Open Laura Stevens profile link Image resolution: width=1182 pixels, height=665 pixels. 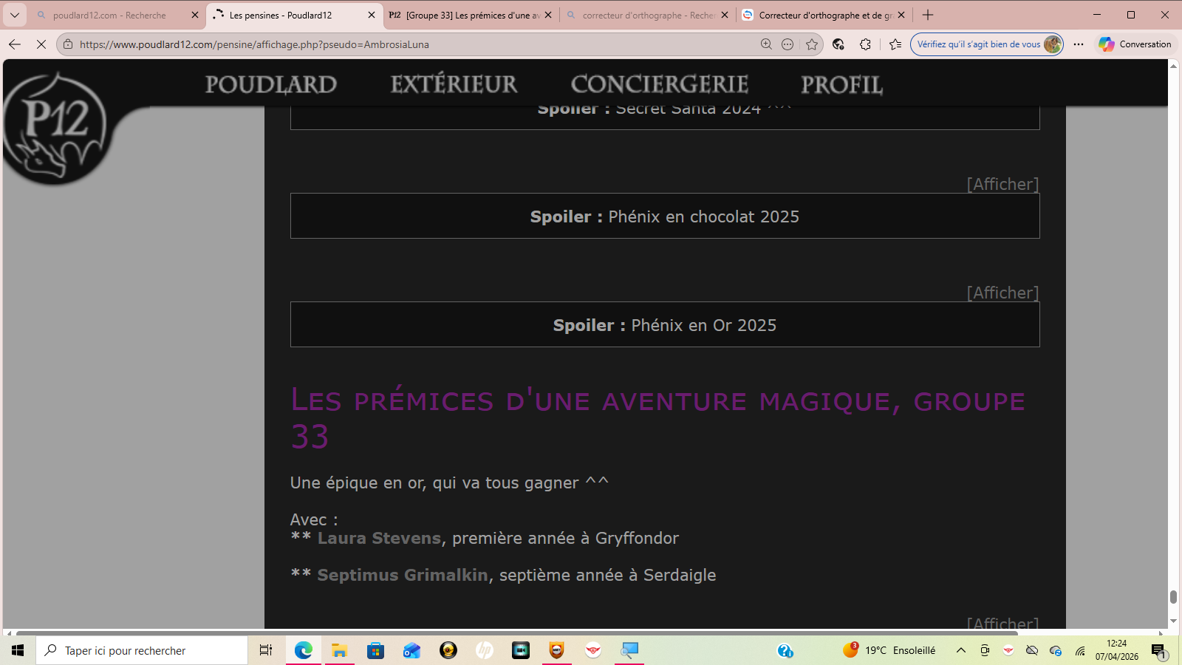379,538
